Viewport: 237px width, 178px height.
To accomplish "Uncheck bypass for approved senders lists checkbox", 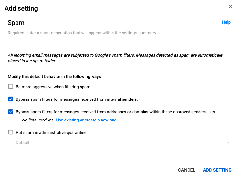I will 11,112.
